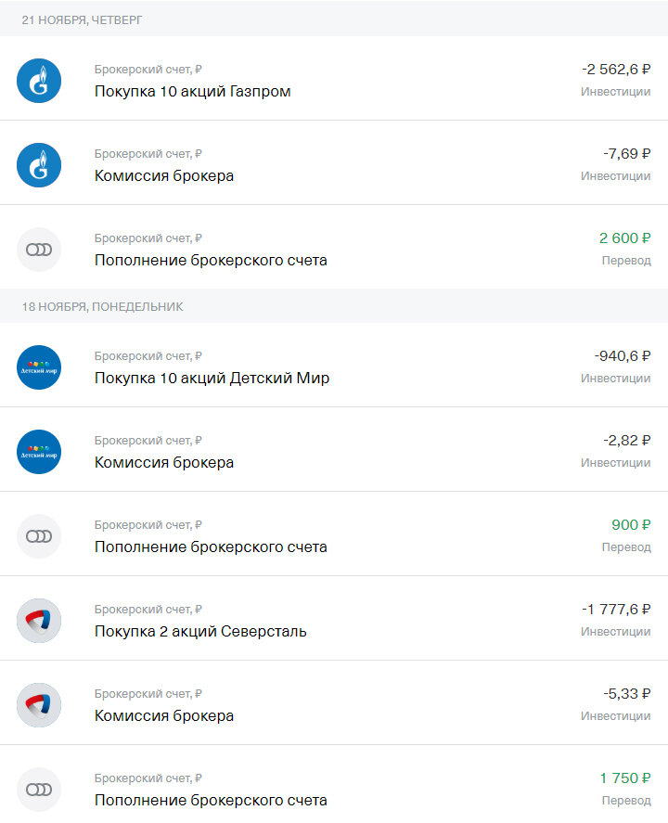668x823 pixels.
Task: Click the Северсталь logo beside the share purchase
Action: tap(39, 621)
